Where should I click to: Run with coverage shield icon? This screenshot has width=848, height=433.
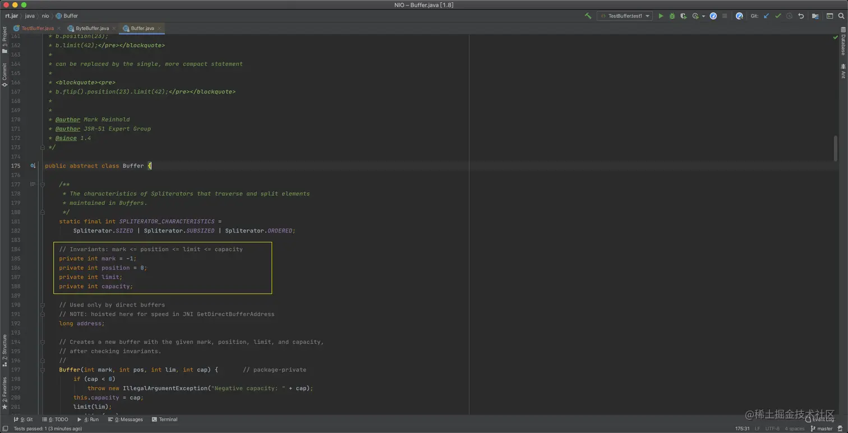(x=683, y=16)
